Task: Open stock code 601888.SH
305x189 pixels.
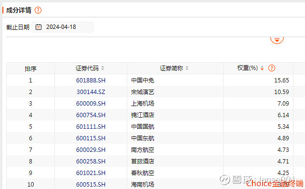Action: click(91, 80)
